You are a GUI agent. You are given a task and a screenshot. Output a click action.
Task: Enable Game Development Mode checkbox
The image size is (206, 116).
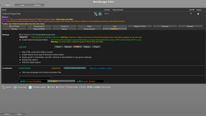[x=20, y=40]
